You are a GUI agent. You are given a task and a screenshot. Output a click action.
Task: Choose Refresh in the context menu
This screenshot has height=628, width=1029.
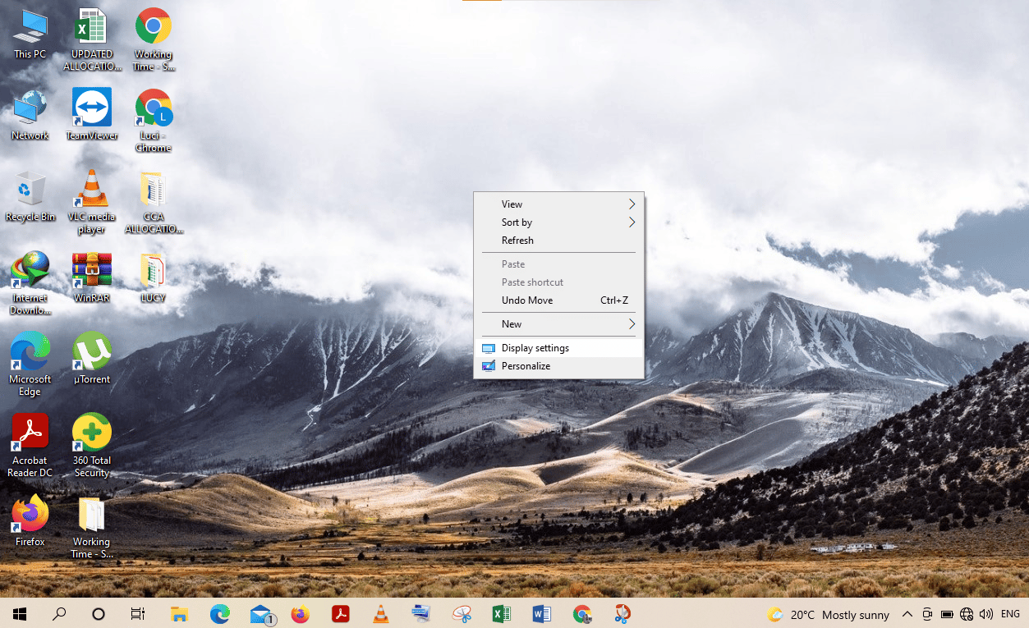click(x=558, y=241)
